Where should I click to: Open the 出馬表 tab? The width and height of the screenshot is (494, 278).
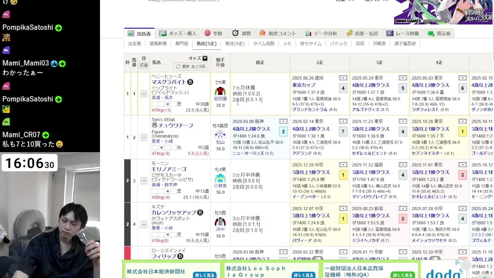(x=139, y=34)
